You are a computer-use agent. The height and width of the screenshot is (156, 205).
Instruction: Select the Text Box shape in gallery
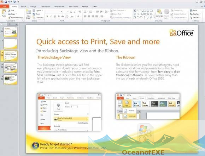point(135,11)
